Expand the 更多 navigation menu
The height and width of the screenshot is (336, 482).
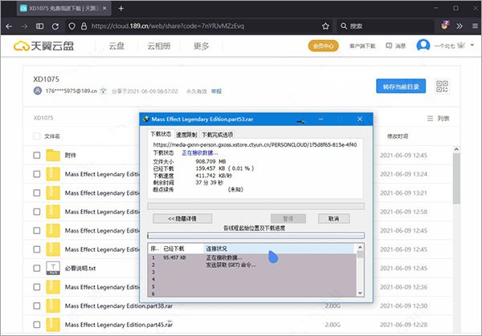tap(202, 46)
